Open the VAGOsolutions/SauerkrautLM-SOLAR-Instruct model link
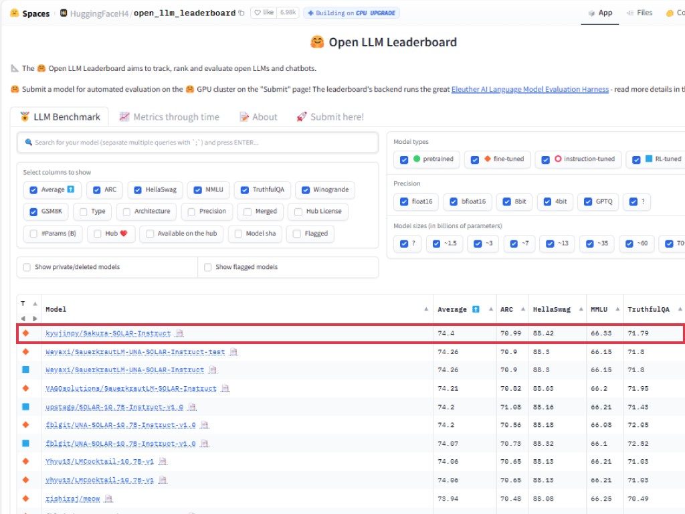Image resolution: width=685 pixels, height=514 pixels. (131, 388)
